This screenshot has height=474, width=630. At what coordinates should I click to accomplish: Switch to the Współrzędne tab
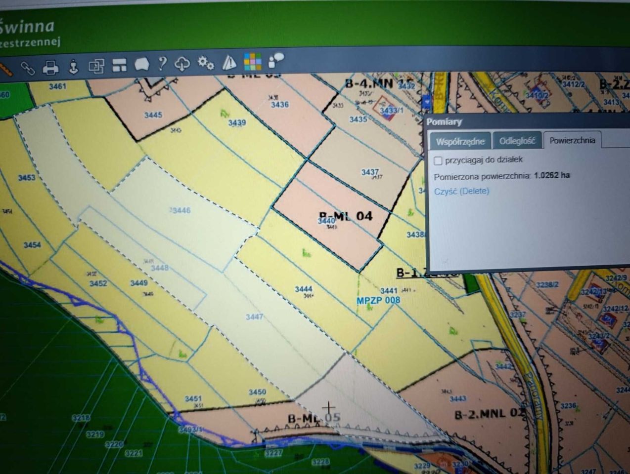460,141
